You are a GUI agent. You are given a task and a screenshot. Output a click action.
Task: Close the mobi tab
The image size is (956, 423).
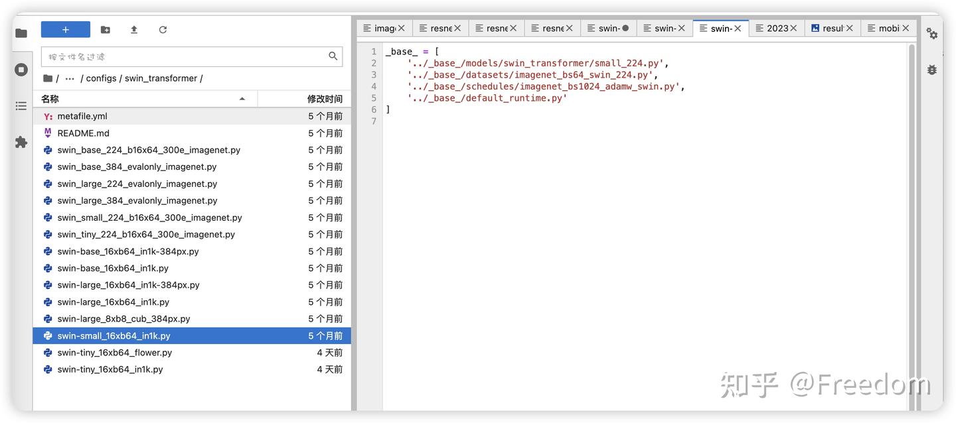[906, 29]
